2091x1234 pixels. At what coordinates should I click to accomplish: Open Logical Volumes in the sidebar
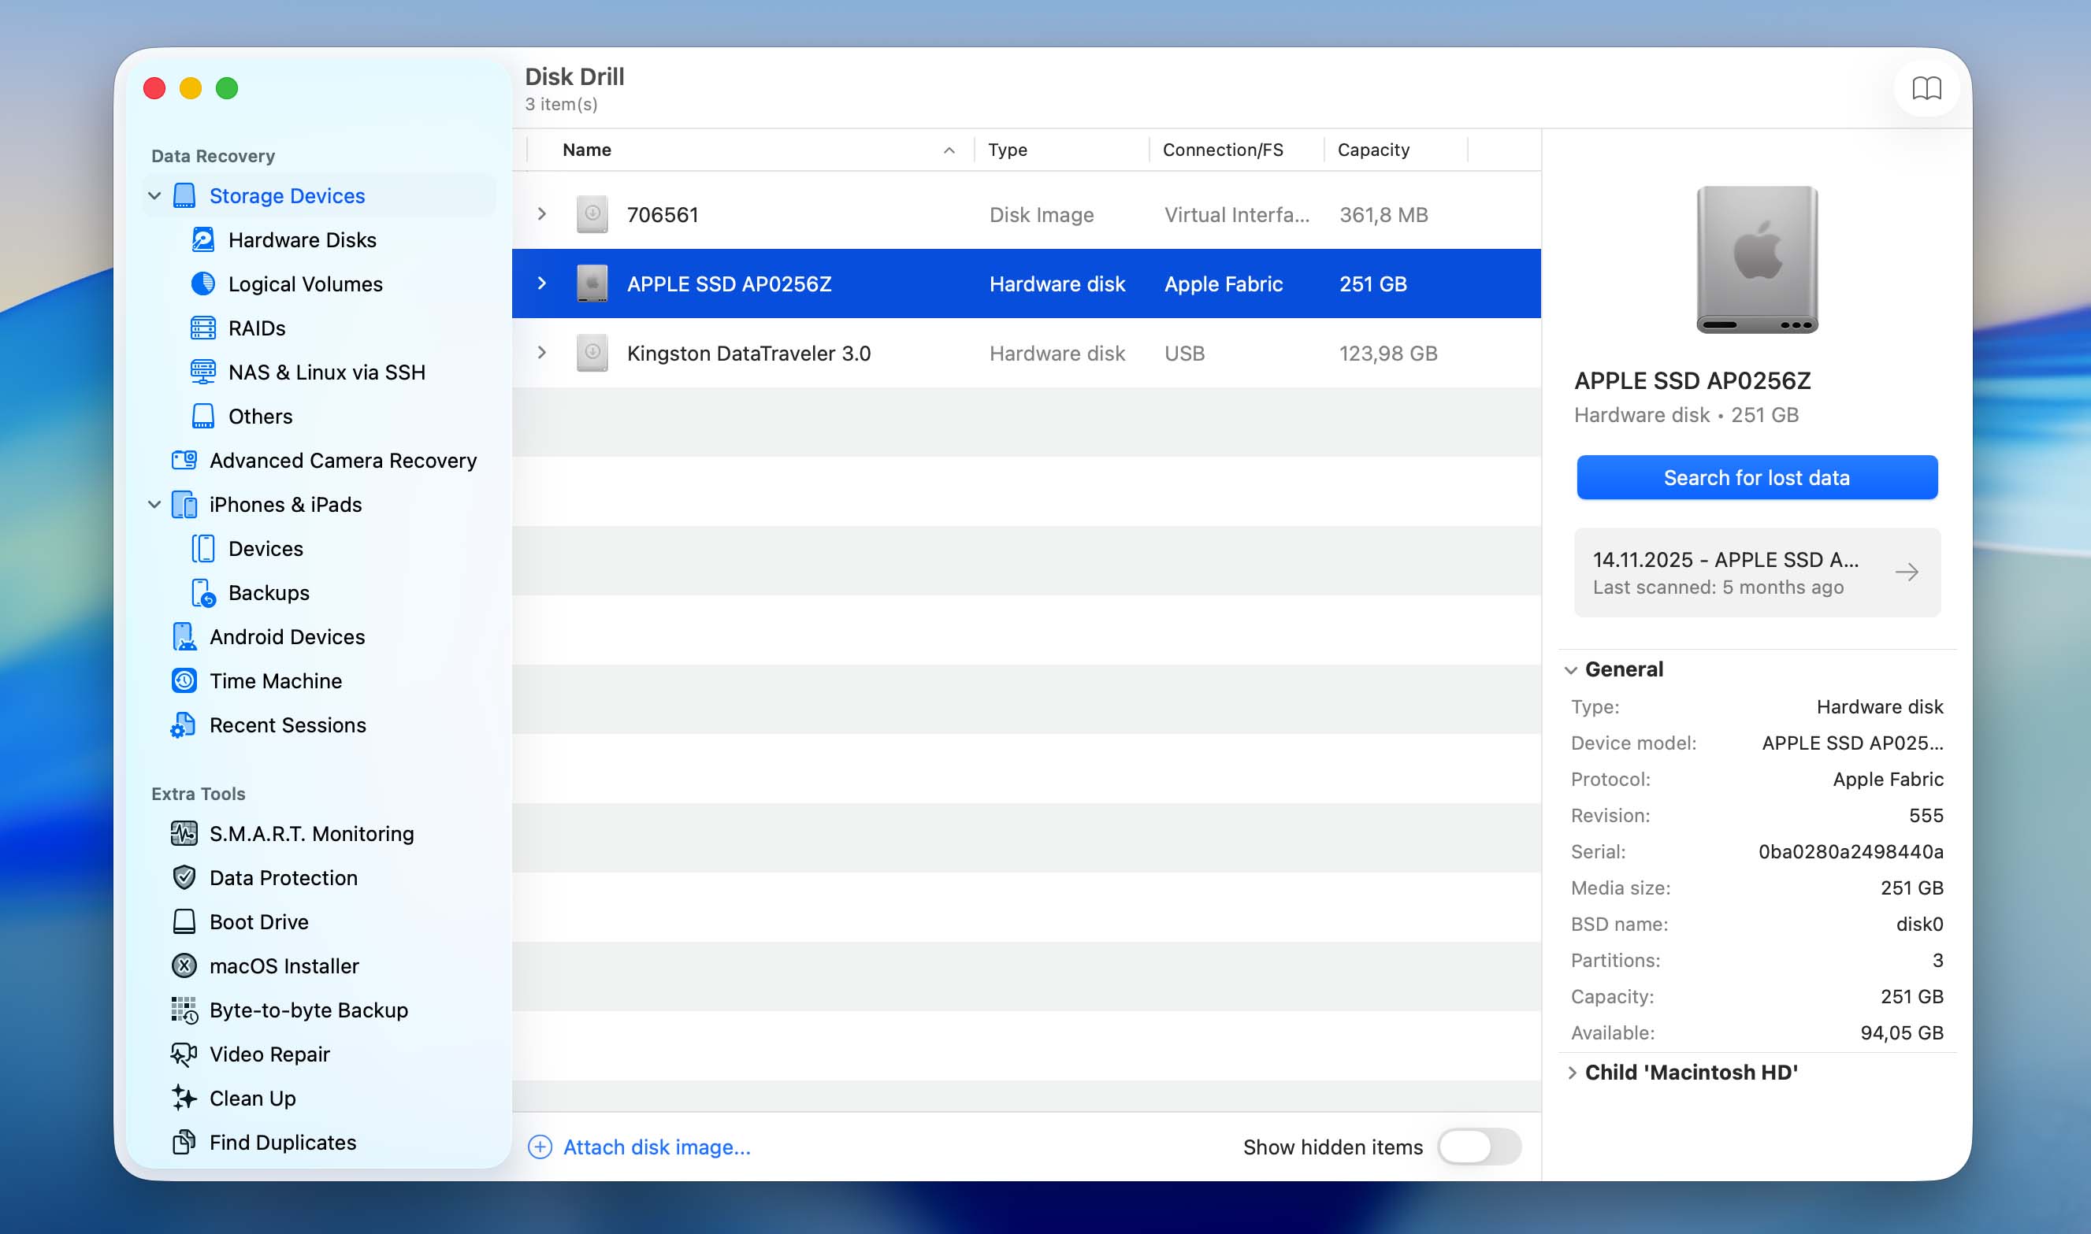coord(305,283)
